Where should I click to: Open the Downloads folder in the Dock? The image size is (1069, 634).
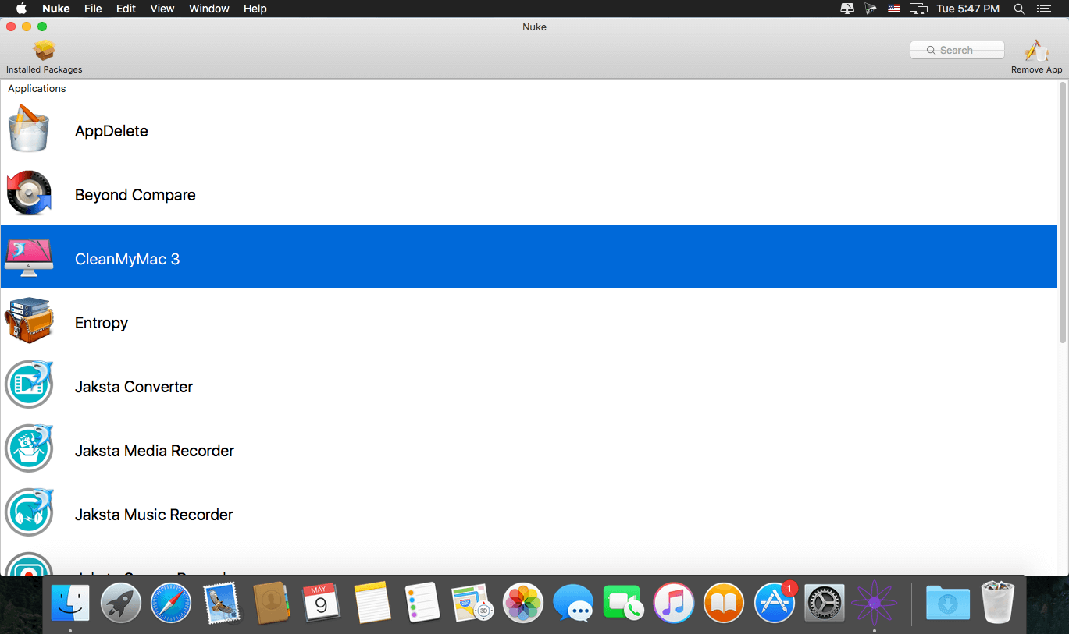(x=947, y=603)
